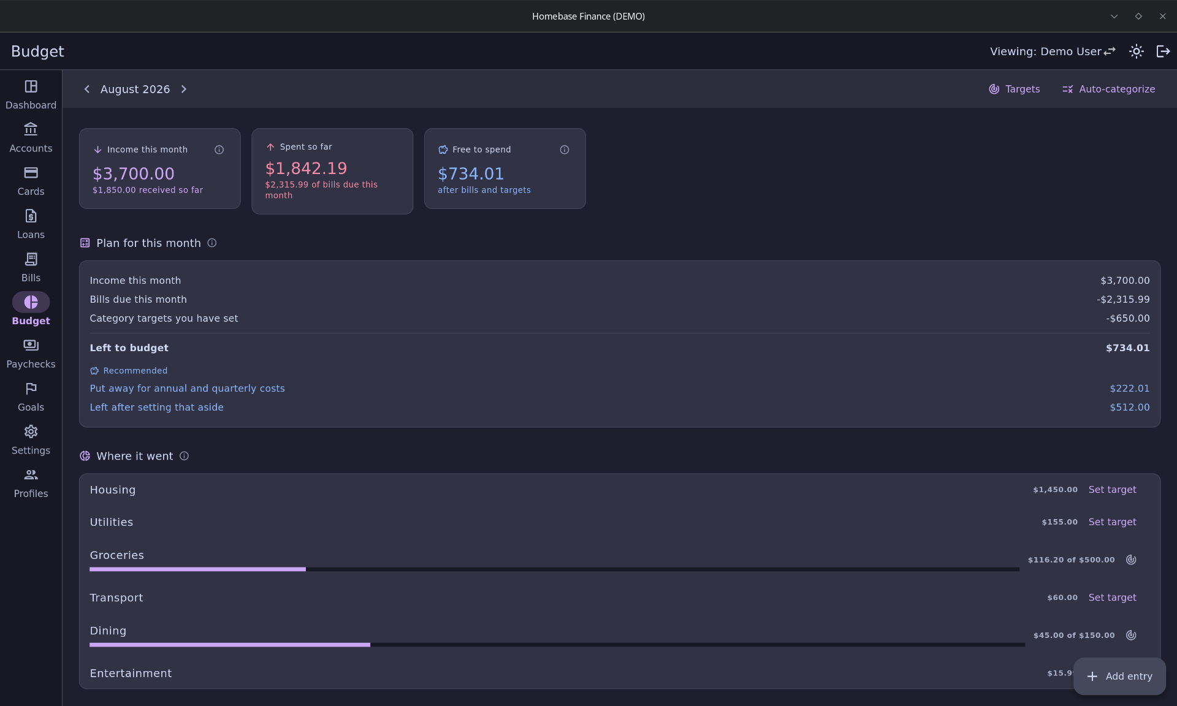This screenshot has width=1177, height=706.
Task: Open info tooltip for Where it went
Action: pyautogui.click(x=184, y=456)
